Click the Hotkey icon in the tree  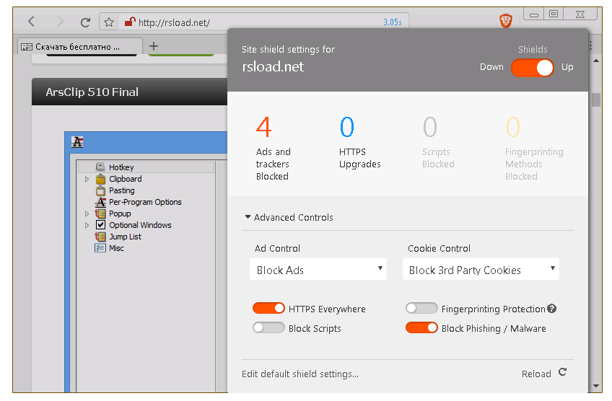pos(100,167)
